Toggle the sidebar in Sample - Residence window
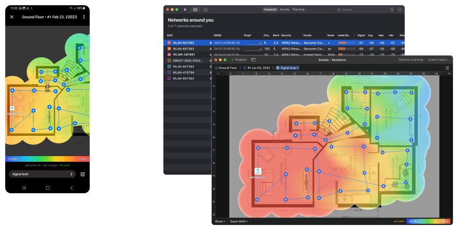 253,60
